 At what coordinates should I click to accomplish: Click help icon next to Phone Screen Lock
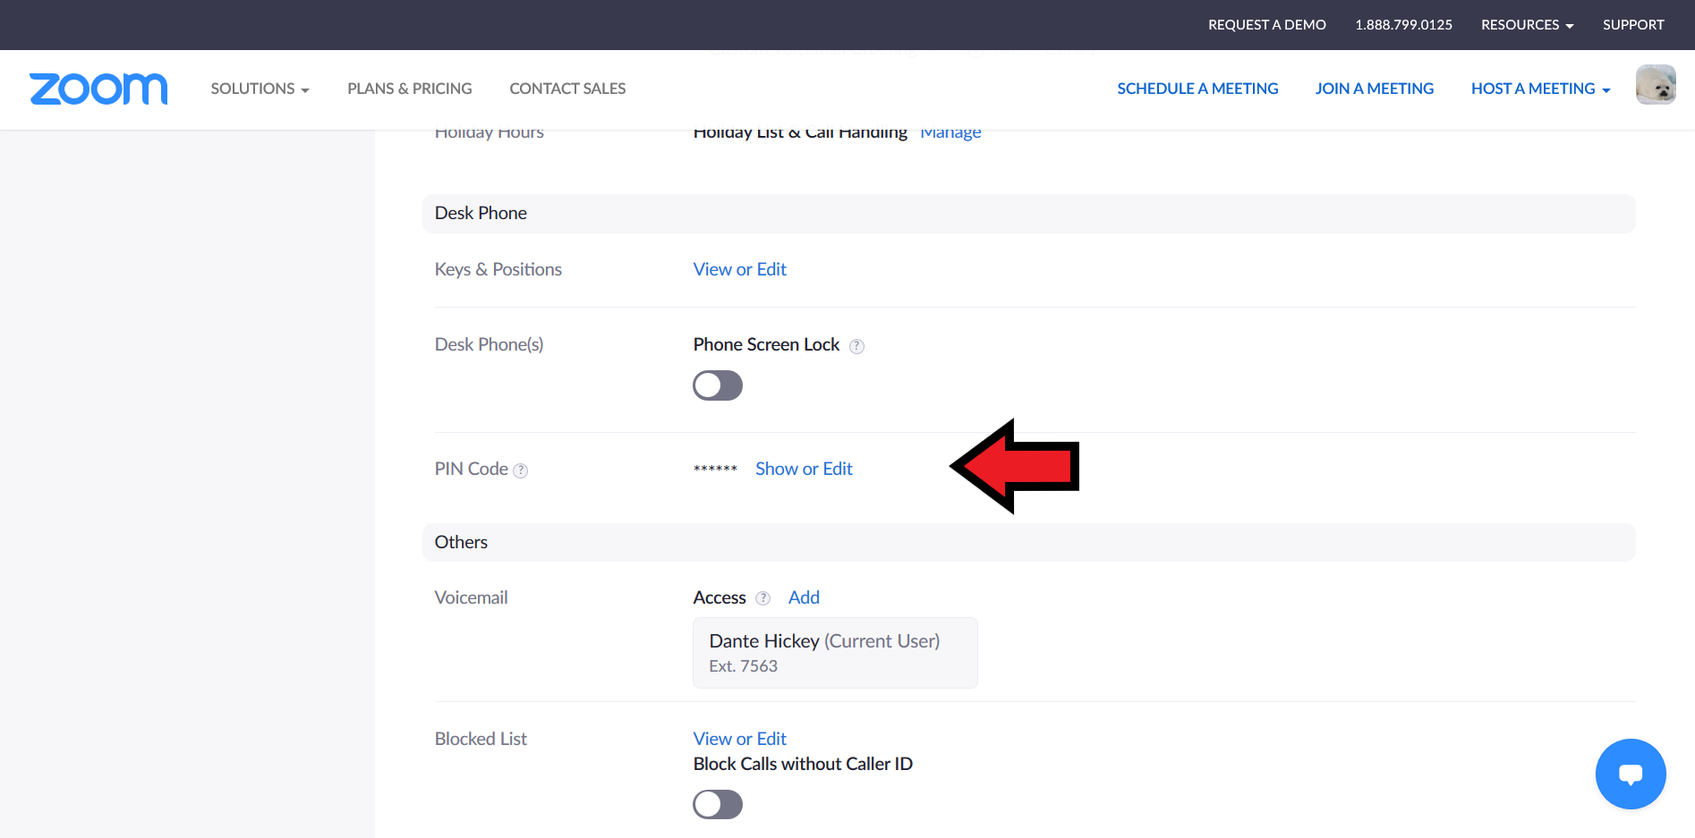pos(856,346)
